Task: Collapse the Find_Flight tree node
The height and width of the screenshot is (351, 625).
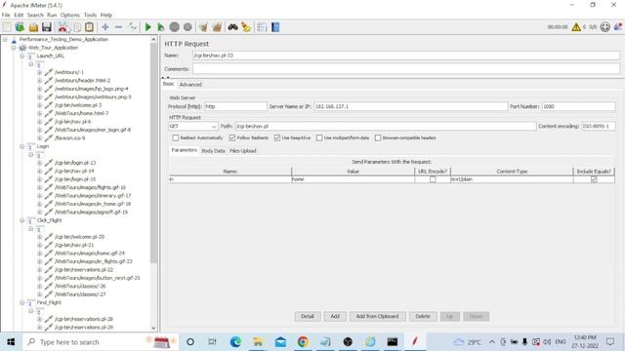Action: [x=22, y=302]
